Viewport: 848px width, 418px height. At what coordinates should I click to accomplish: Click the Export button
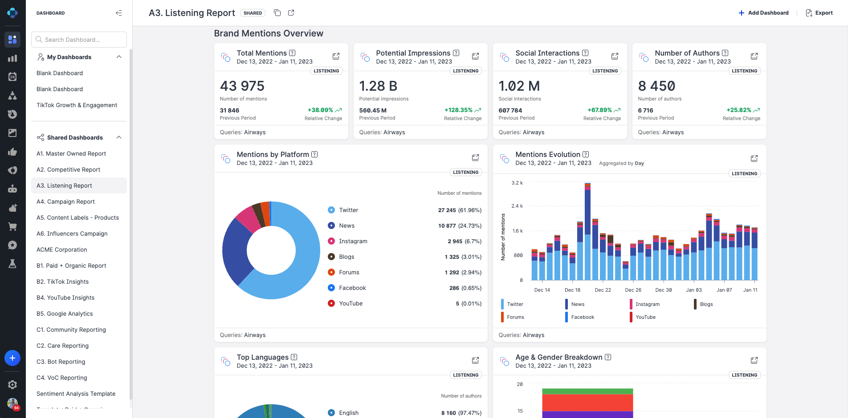coord(819,13)
